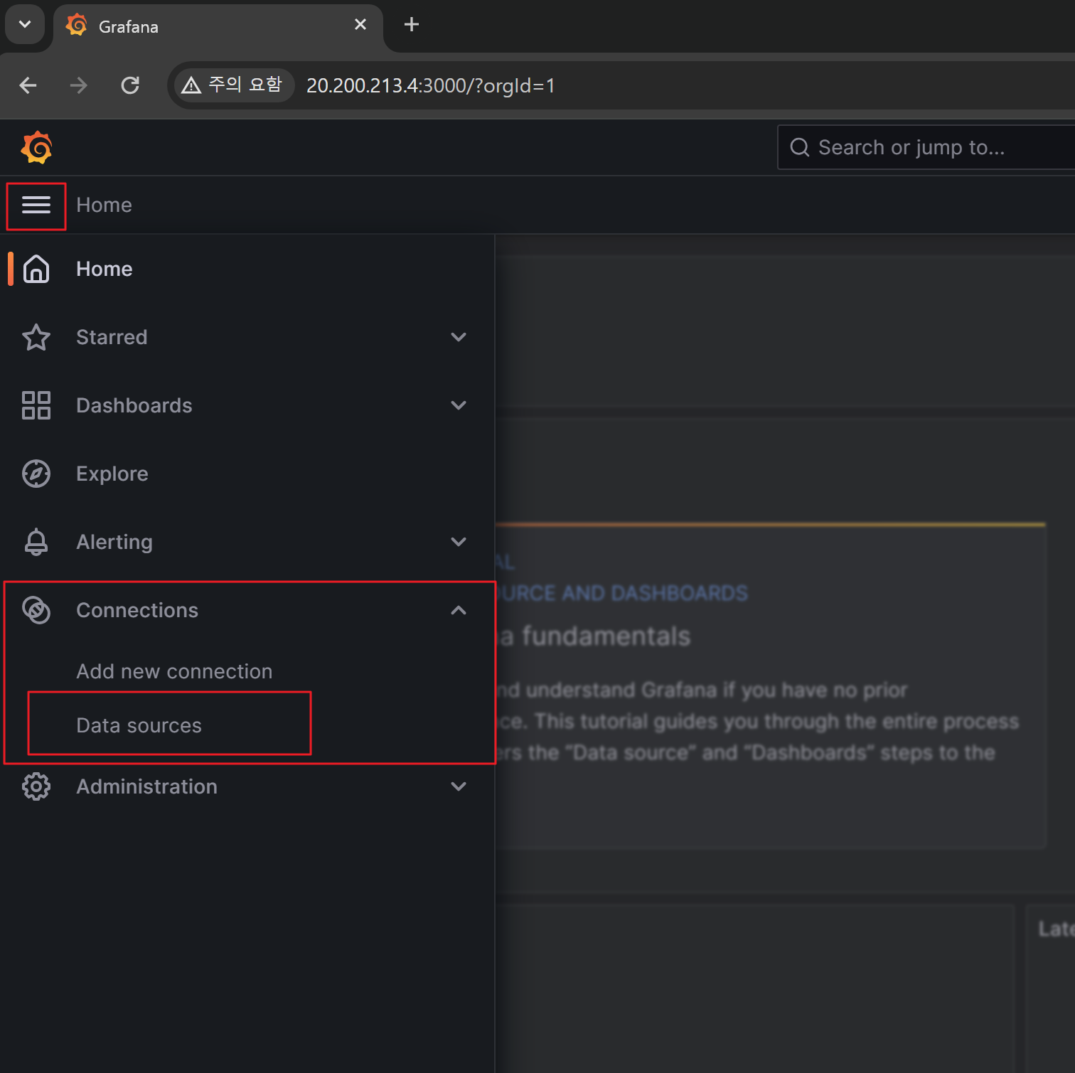Select Add new connection

point(174,671)
